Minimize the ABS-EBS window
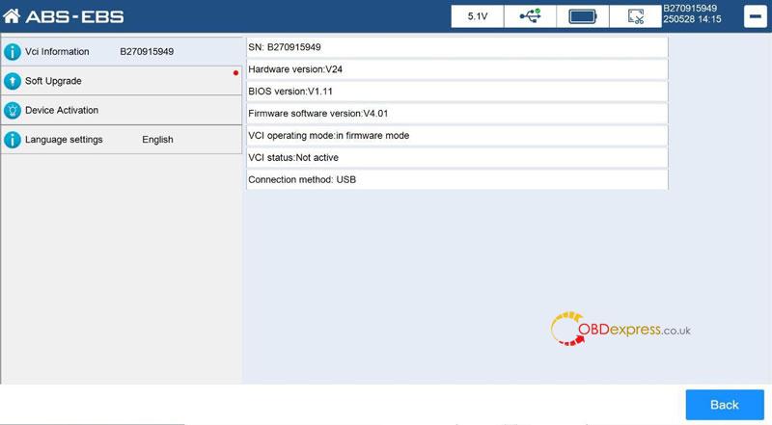The height and width of the screenshot is (425, 772). [756, 16]
